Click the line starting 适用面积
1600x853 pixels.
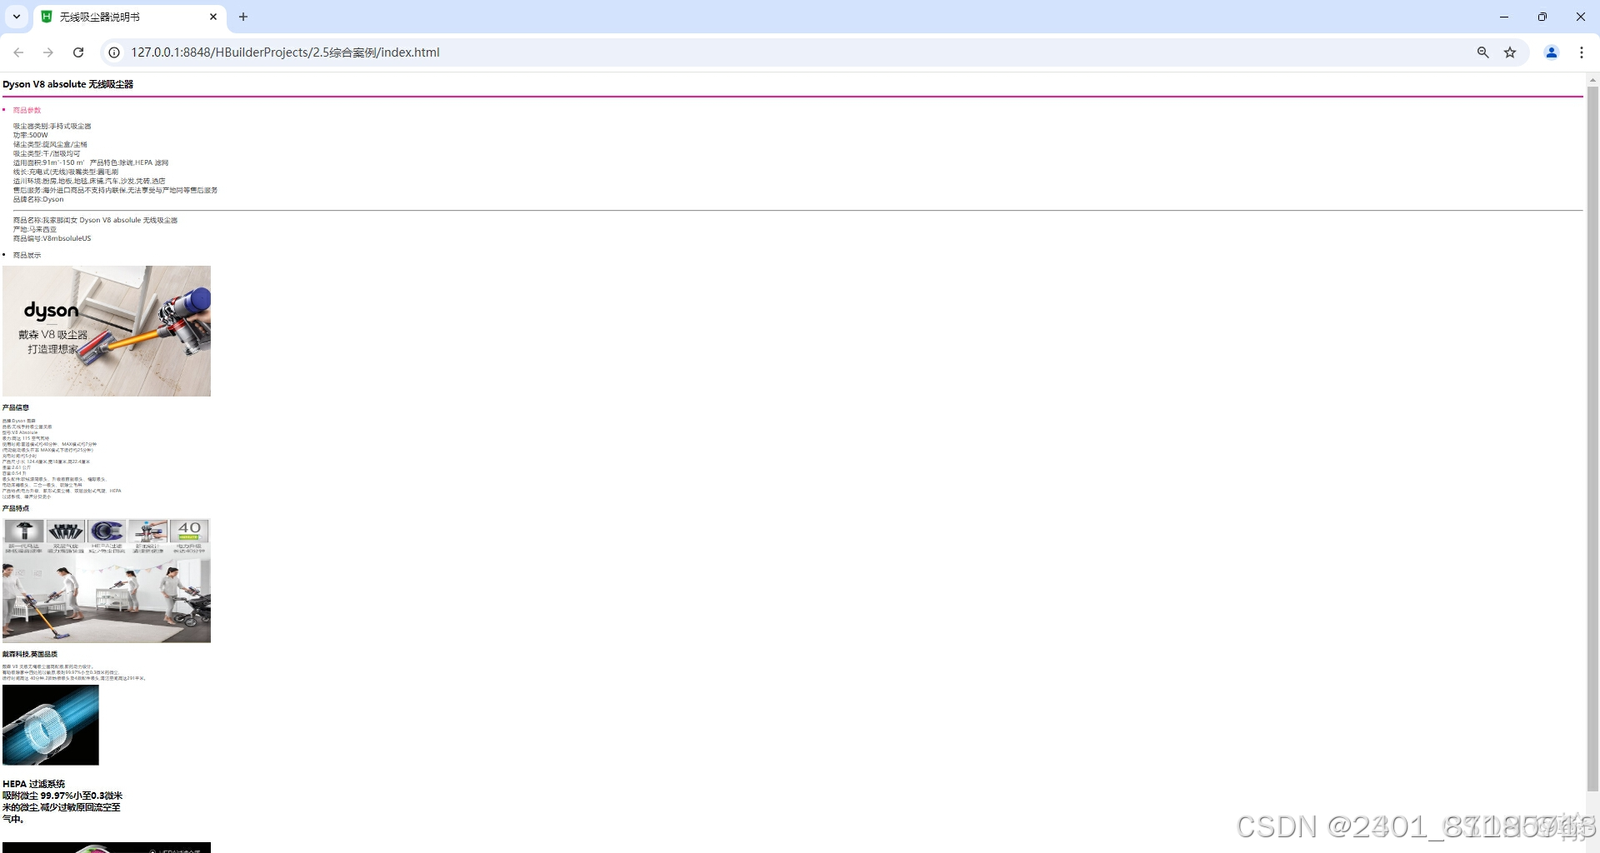(x=91, y=162)
